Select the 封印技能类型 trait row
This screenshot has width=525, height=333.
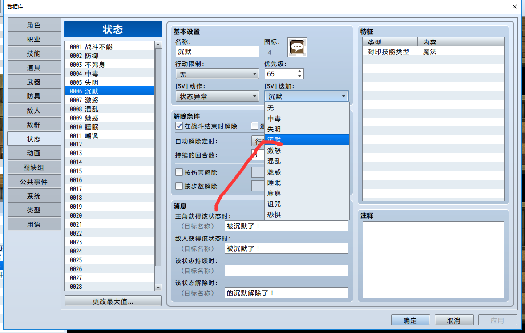point(433,52)
